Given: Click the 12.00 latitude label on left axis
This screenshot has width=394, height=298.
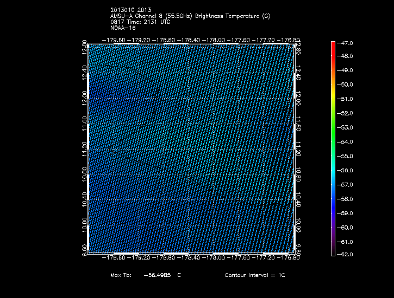Looking at the screenshot, I should (84, 98).
